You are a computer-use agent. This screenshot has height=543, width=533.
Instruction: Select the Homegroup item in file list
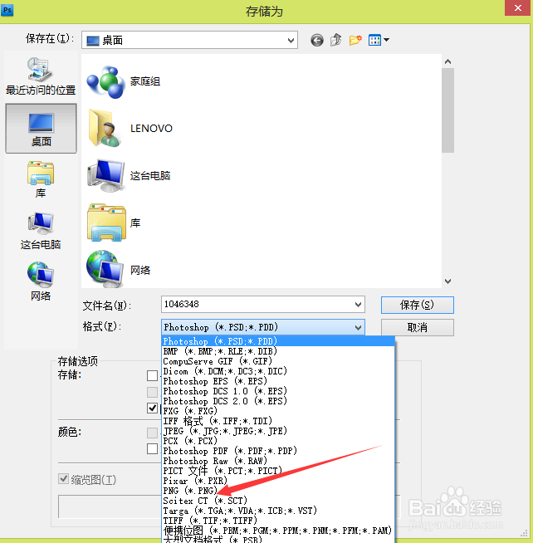(124, 81)
